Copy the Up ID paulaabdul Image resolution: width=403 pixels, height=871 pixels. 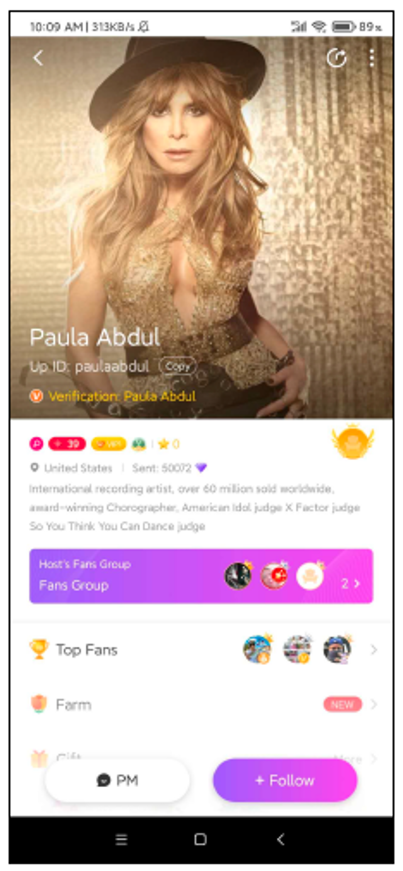click(177, 366)
